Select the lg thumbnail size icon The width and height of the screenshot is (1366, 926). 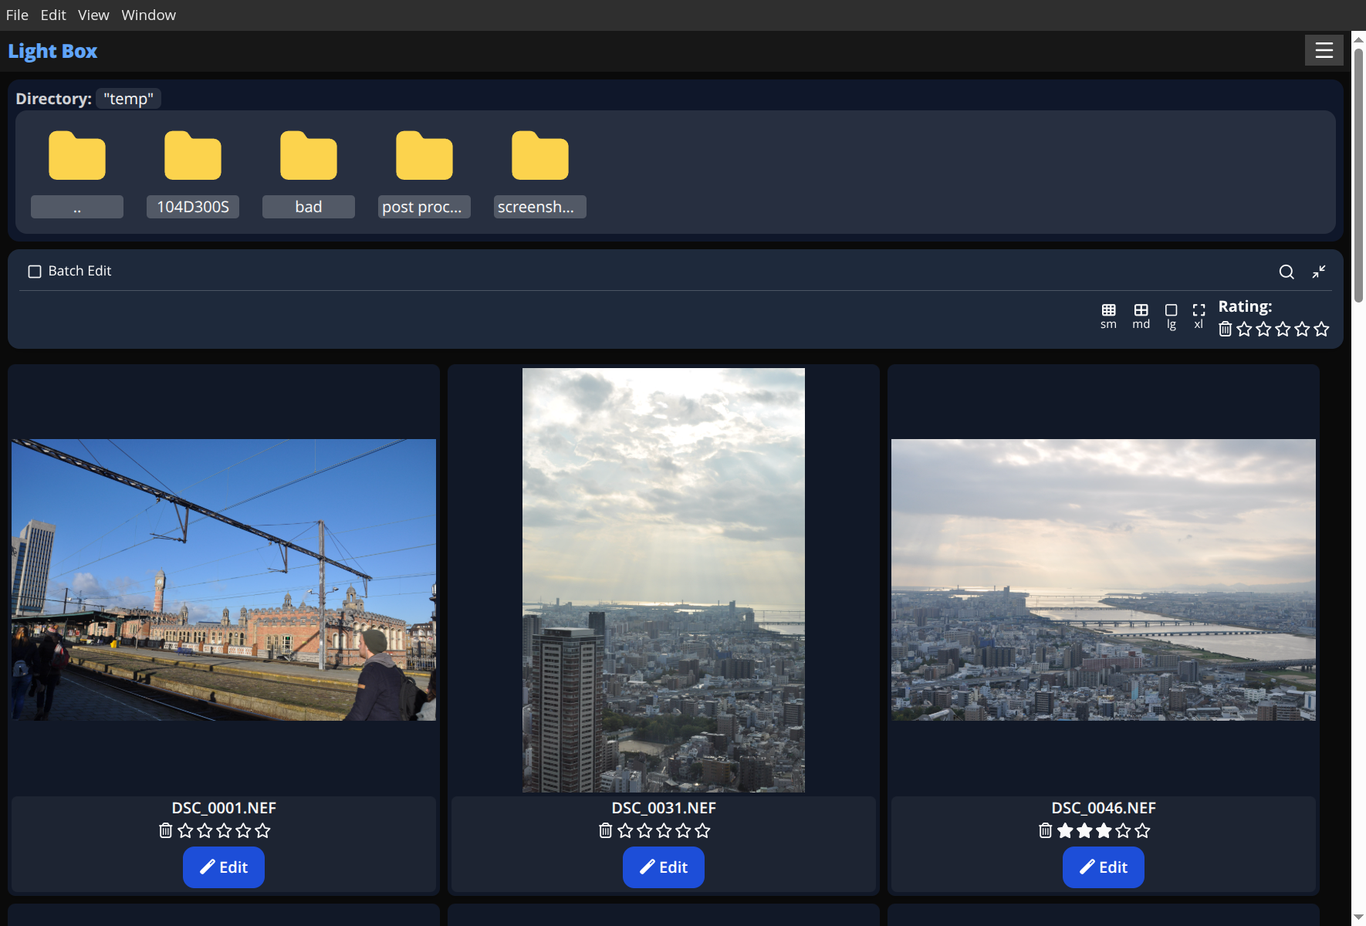pos(1171,316)
